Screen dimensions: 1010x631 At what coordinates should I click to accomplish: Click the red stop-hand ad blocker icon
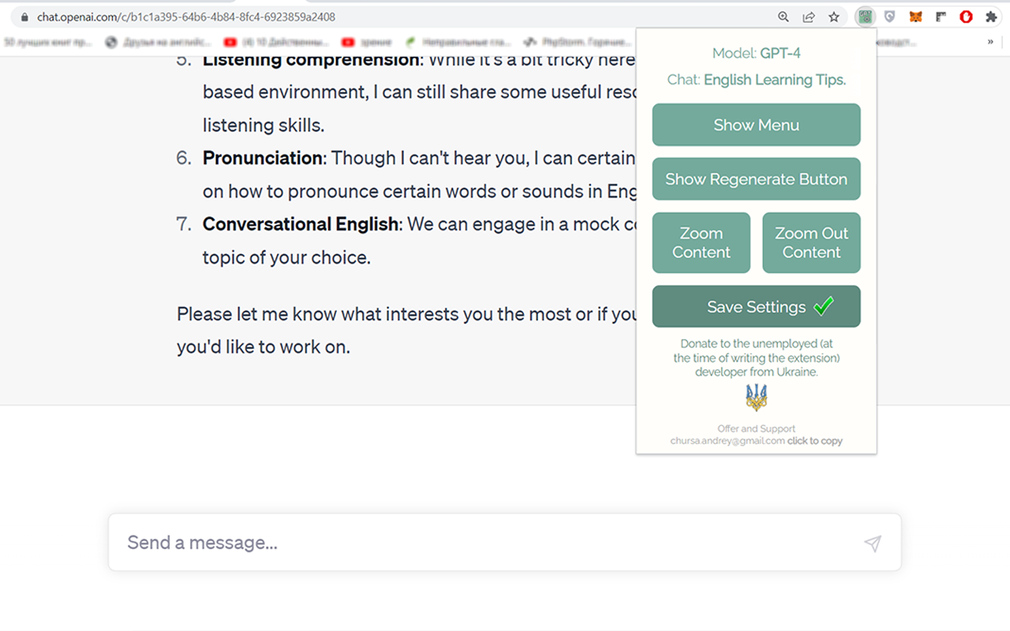966,17
